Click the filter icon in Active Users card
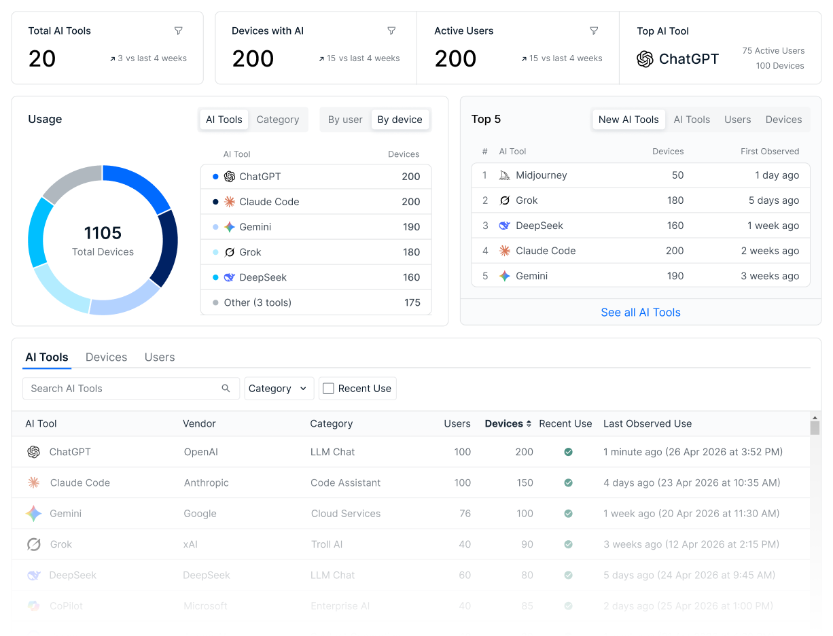833x636 pixels. pyautogui.click(x=594, y=31)
